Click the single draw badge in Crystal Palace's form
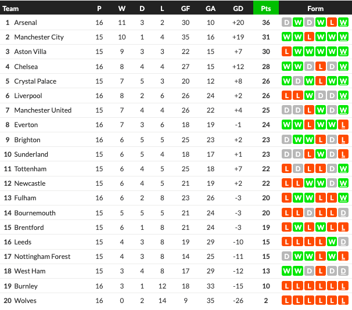Viewport: 352px width, 310px height. (298, 81)
